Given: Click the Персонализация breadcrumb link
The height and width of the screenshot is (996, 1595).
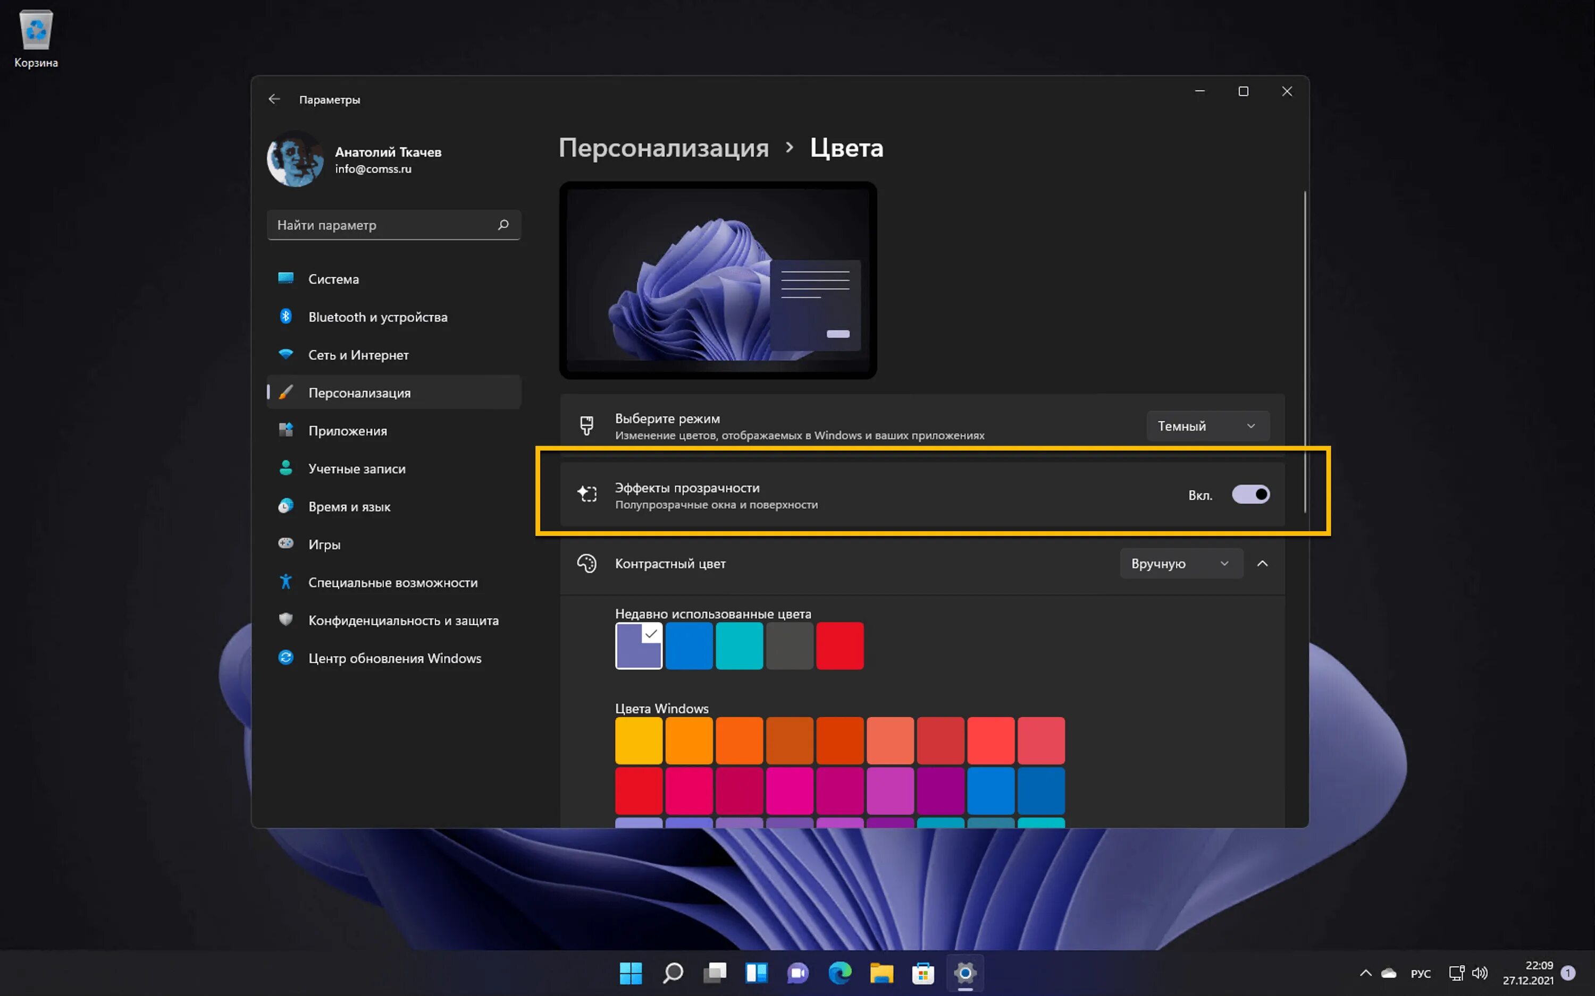Looking at the screenshot, I should click(663, 148).
